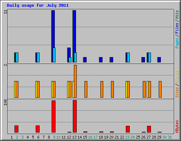Click the orange Sites bar for day 20
181x141 pixels.
(x=112, y=89)
